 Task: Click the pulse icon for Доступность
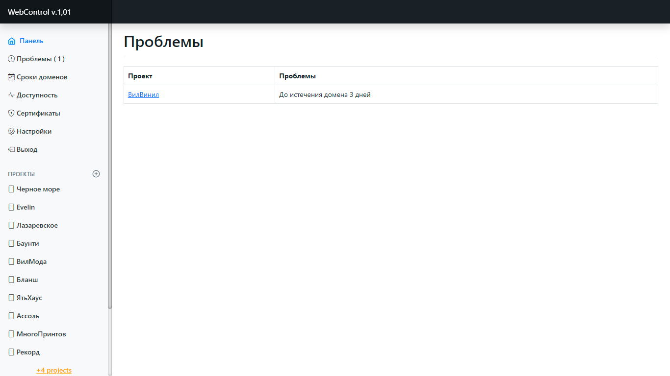(11, 95)
